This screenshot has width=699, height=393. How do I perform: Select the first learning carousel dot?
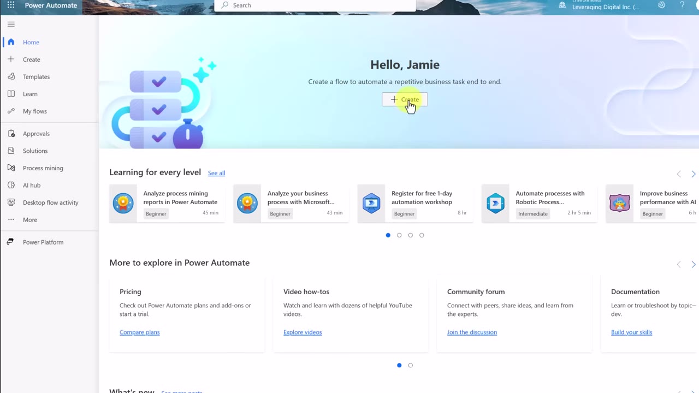point(388,235)
